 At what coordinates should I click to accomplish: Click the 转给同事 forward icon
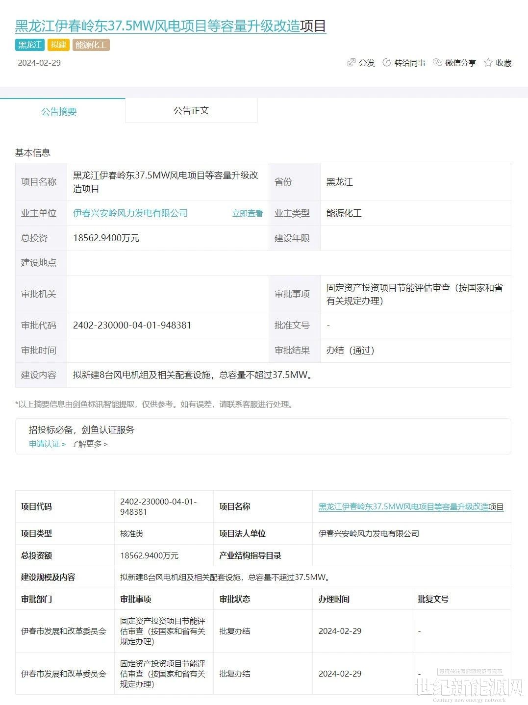[386, 63]
